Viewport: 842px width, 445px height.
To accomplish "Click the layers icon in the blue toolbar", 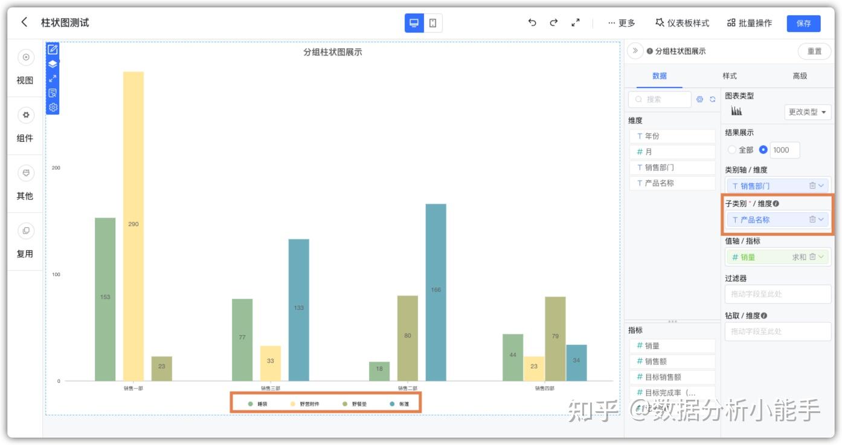I will pyautogui.click(x=53, y=63).
